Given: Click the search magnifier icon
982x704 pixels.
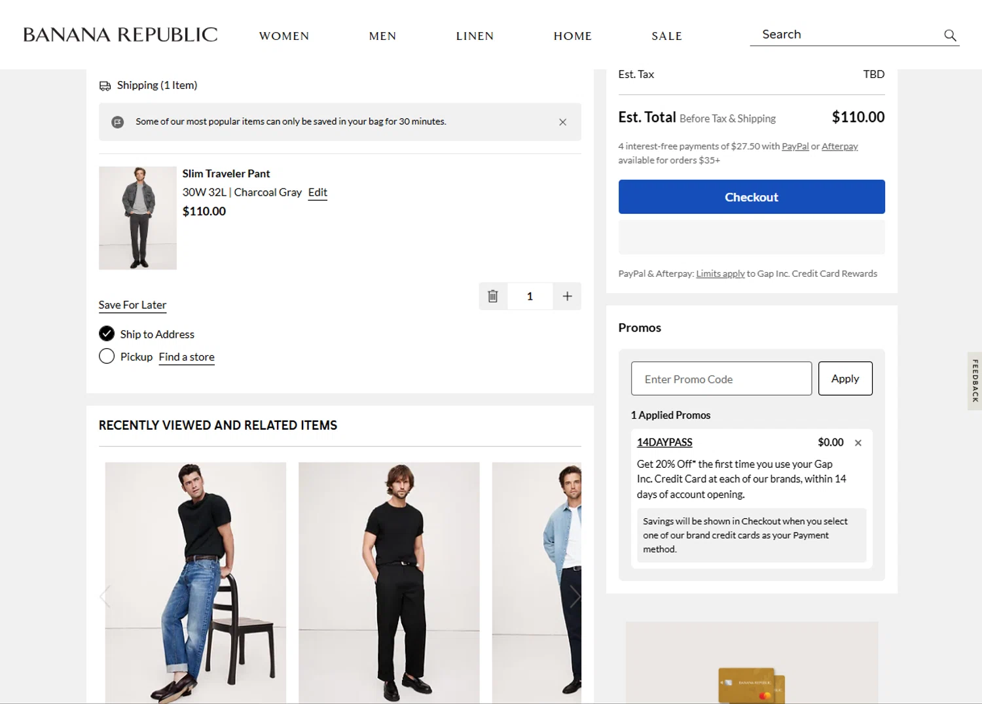Looking at the screenshot, I should click(x=950, y=35).
